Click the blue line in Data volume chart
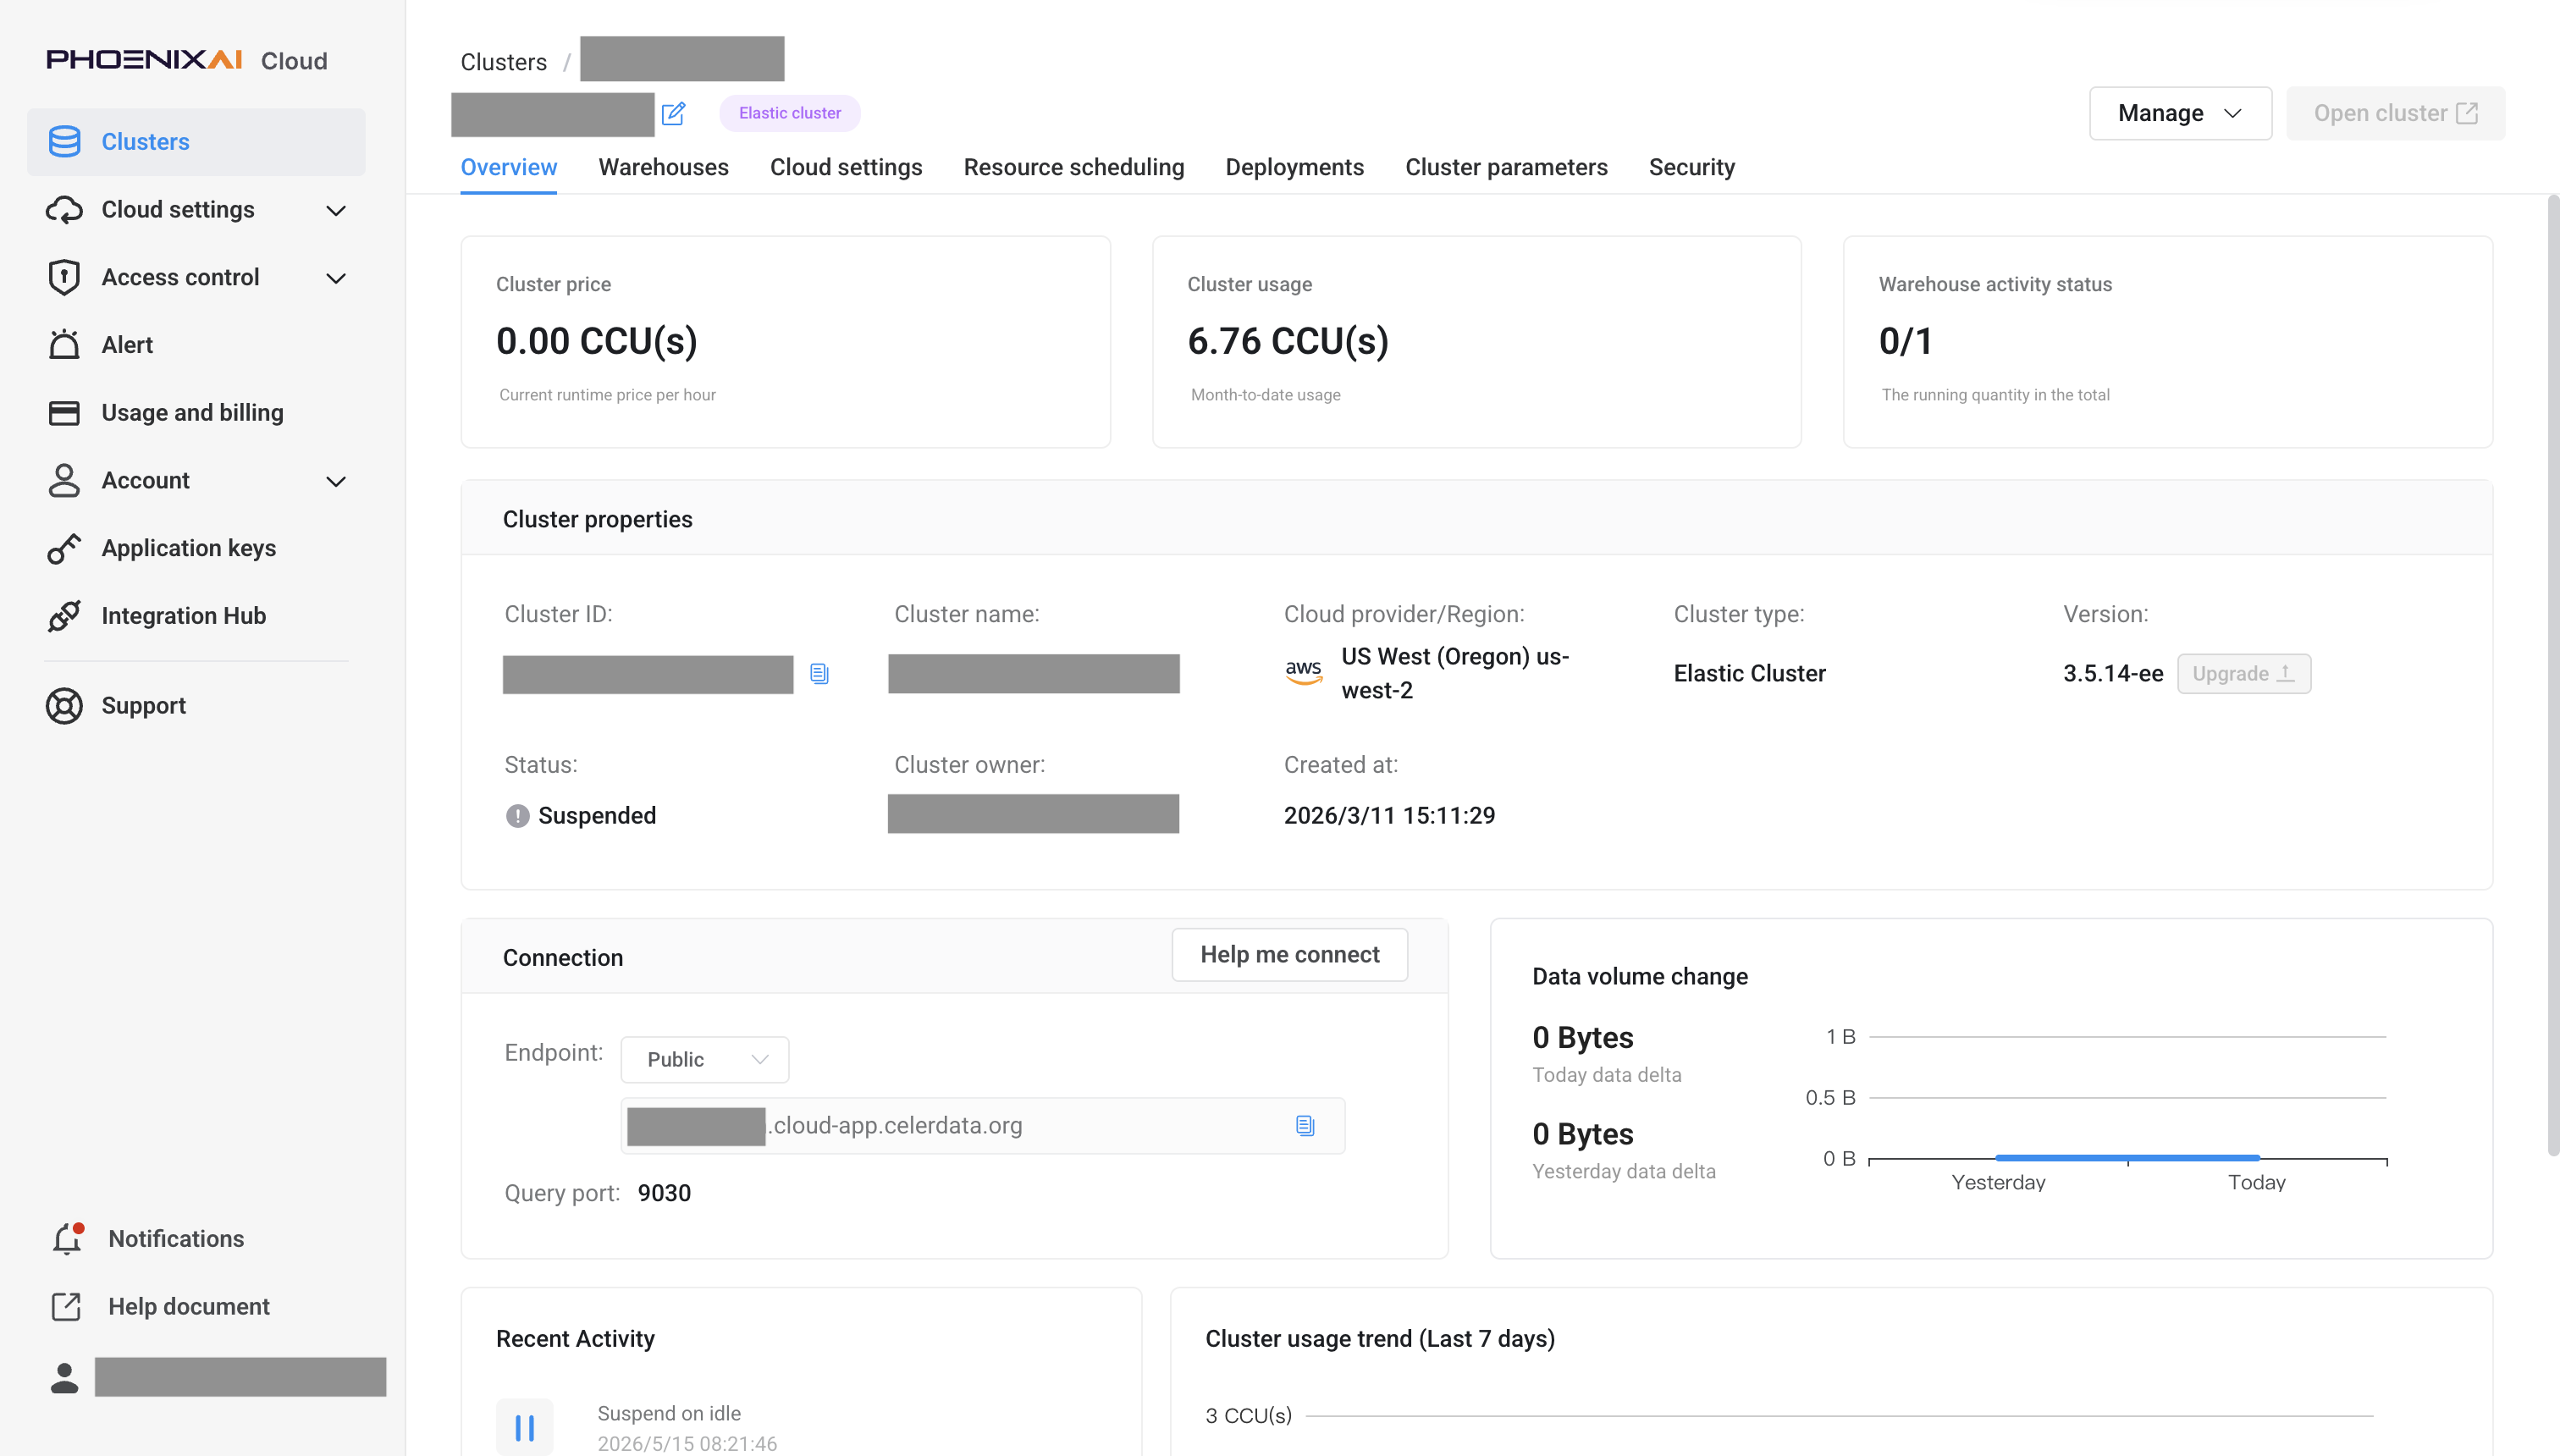Screen dimensions: 2560x1456 [x=2127, y=1157]
